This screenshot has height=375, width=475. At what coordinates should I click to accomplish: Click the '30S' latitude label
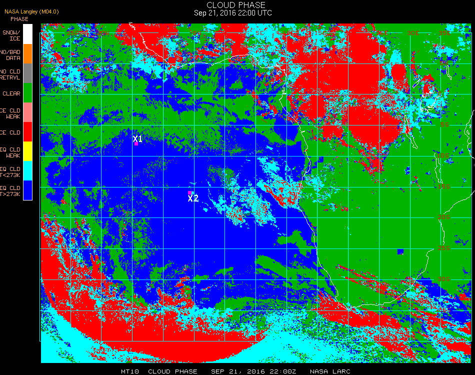(x=444, y=279)
